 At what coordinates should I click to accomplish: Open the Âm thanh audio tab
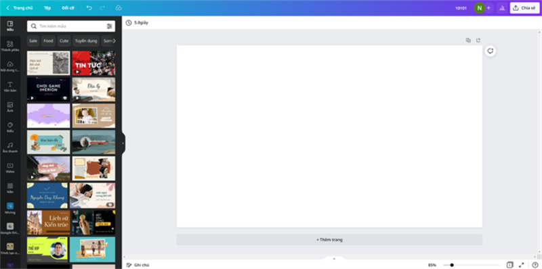(x=10, y=147)
